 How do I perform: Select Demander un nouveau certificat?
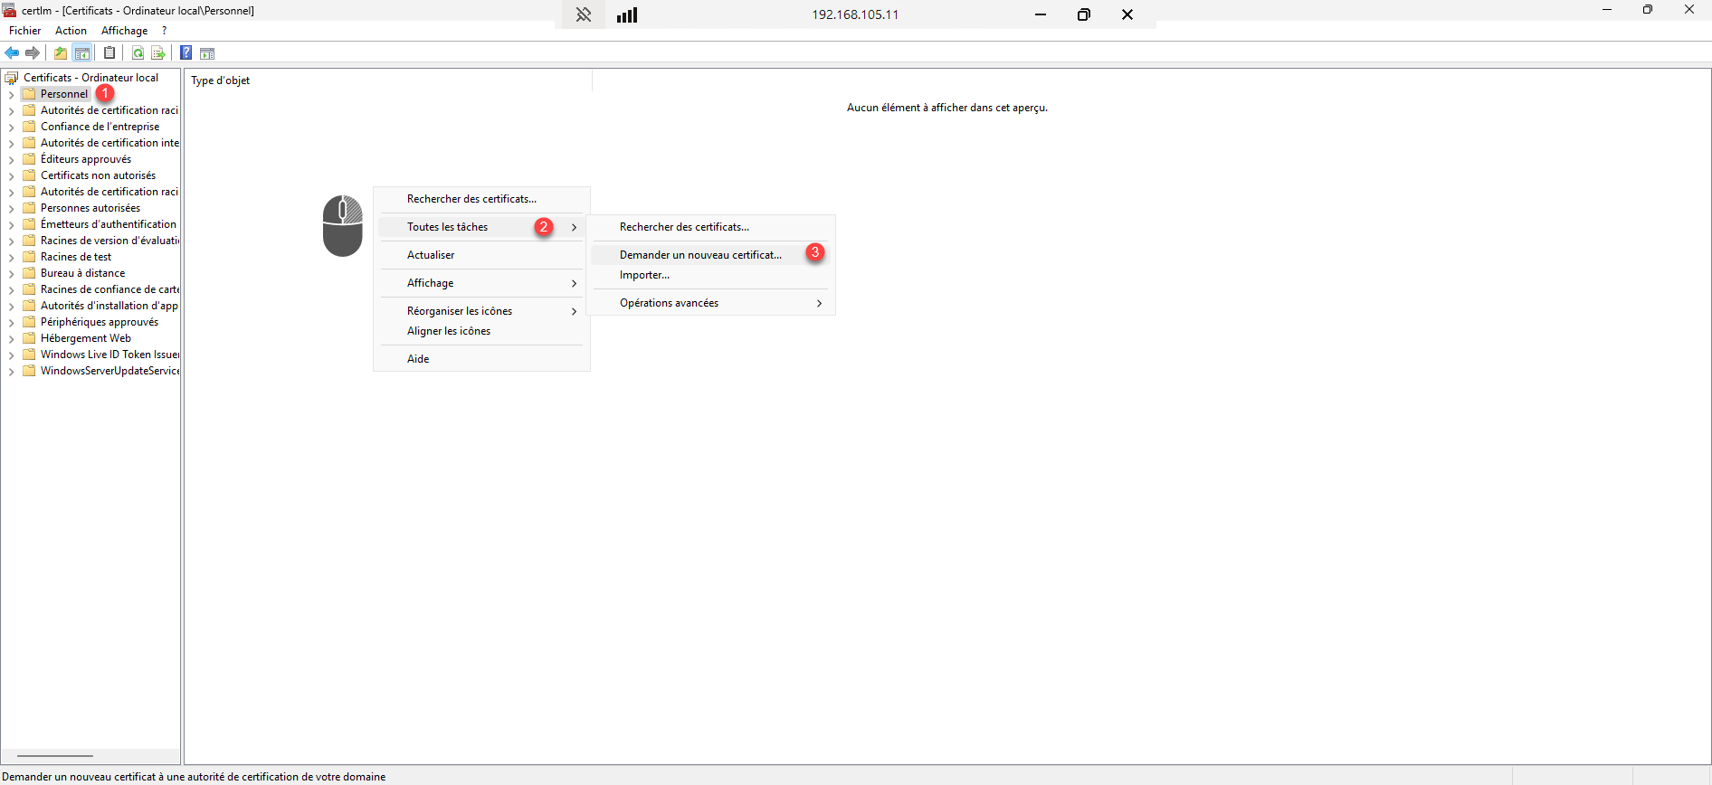coord(700,255)
